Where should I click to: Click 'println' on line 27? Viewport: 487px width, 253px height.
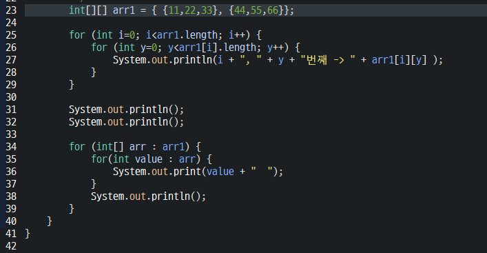point(193,60)
